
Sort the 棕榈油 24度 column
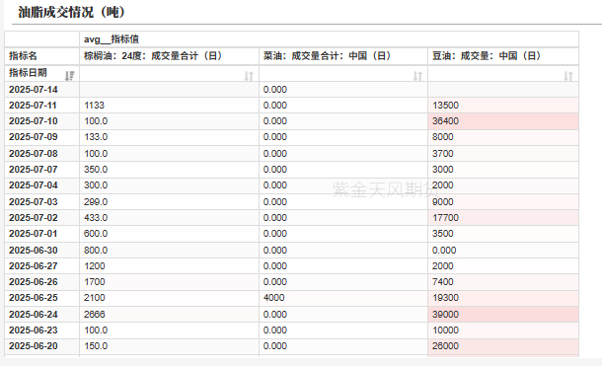[x=249, y=76]
